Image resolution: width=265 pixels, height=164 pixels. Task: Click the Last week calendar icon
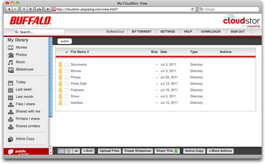tap(10, 90)
